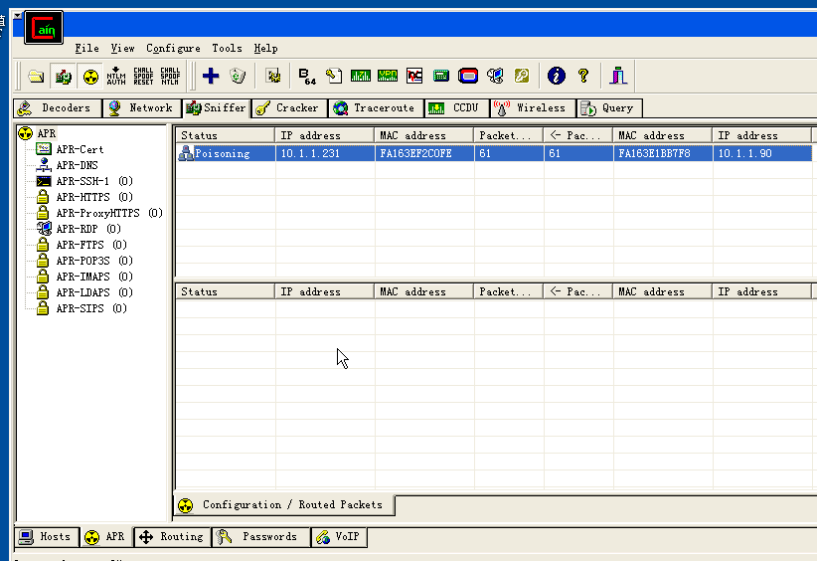The image size is (817, 561).
Task: Switch to the Network tab
Action: tap(142, 108)
